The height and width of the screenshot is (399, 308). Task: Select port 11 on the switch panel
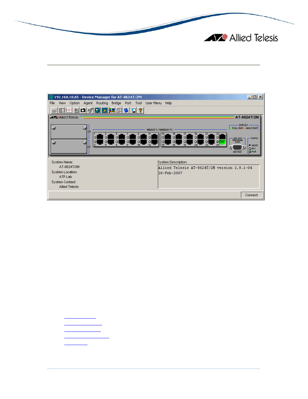click(x=155, y=137)
